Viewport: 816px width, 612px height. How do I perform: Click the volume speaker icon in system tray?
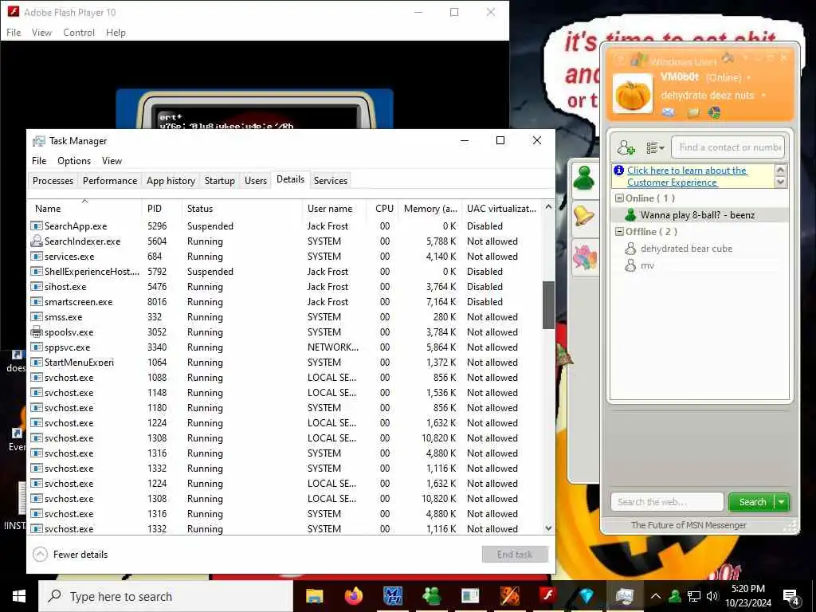point(712,596)
